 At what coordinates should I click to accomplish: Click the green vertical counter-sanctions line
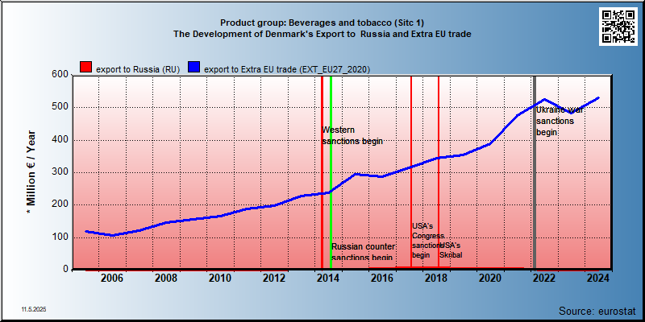coord(331,172)
